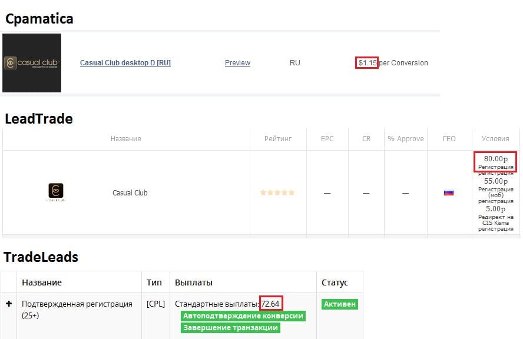Open the Casual Club desktop D [RU] link
The width and height of the screenshot is (523, 339).
(x=125, y=62)
